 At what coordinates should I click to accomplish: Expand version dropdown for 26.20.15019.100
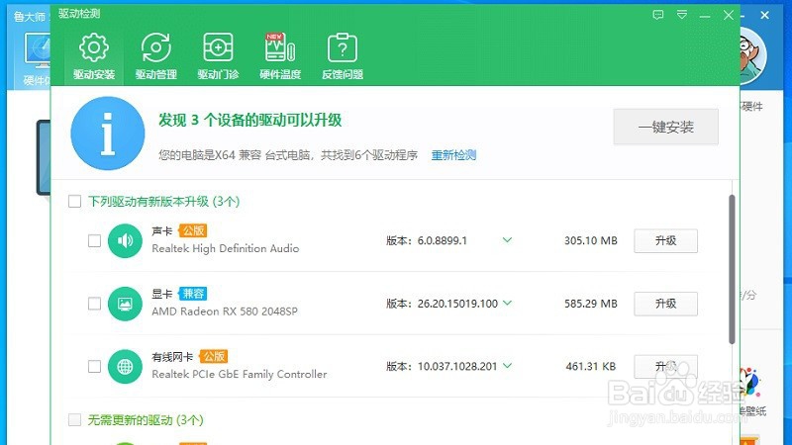[x=507, y=304]
